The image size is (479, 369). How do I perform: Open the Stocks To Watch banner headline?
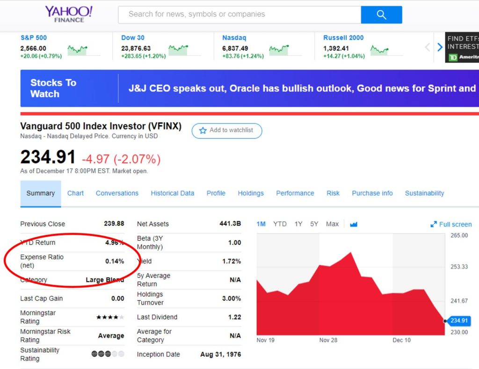point(302,88)
